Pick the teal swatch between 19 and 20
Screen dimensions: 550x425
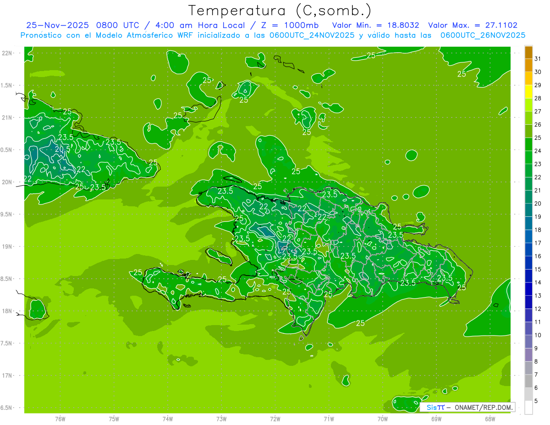[x=528, y=210]
